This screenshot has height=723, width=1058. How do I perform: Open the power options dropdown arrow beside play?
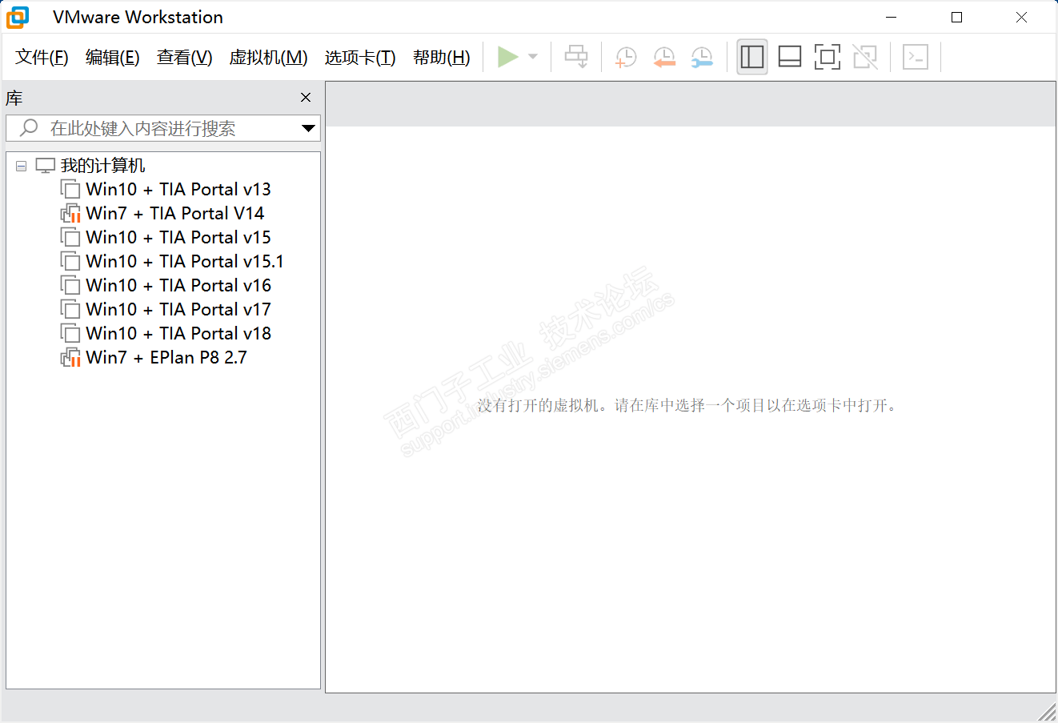[533, 57]
